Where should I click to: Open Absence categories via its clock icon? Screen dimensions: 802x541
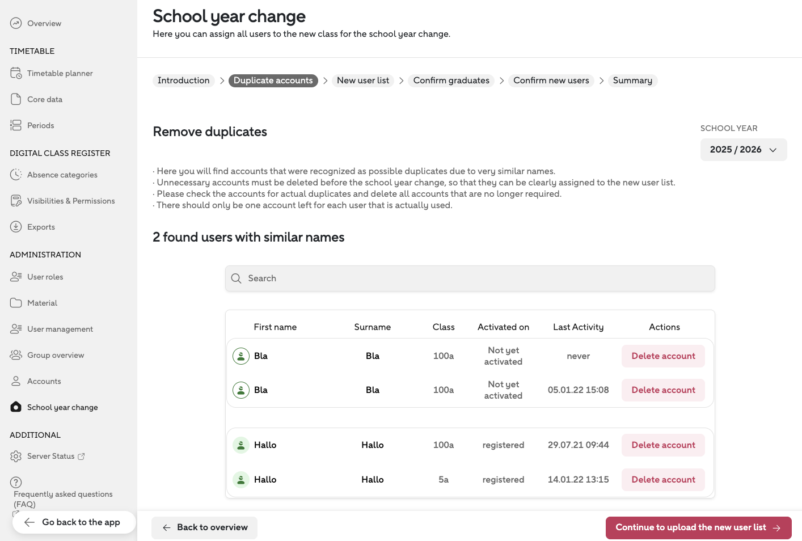(16, 175)
